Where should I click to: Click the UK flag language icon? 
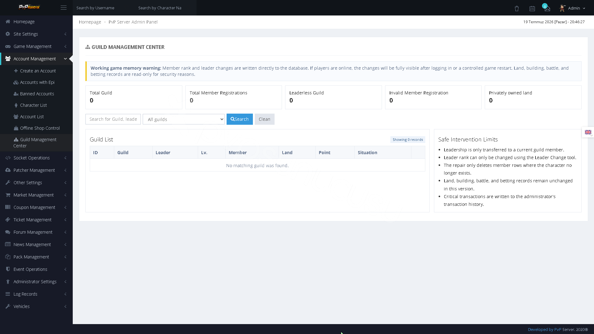[588, 132]
